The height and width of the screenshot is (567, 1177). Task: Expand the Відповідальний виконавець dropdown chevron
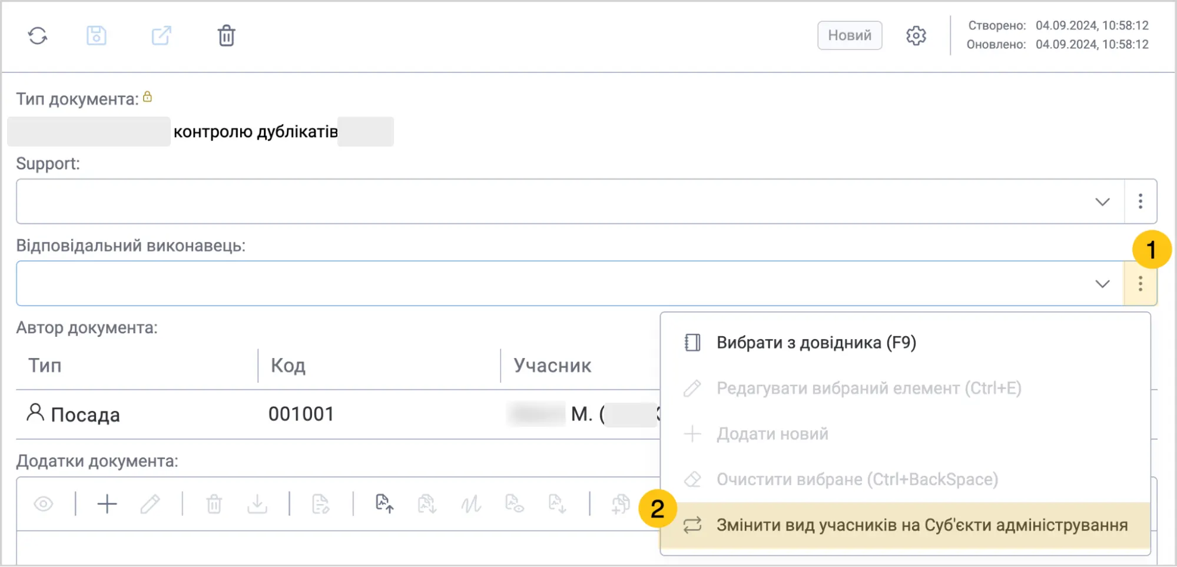(x=1102, y=284)
